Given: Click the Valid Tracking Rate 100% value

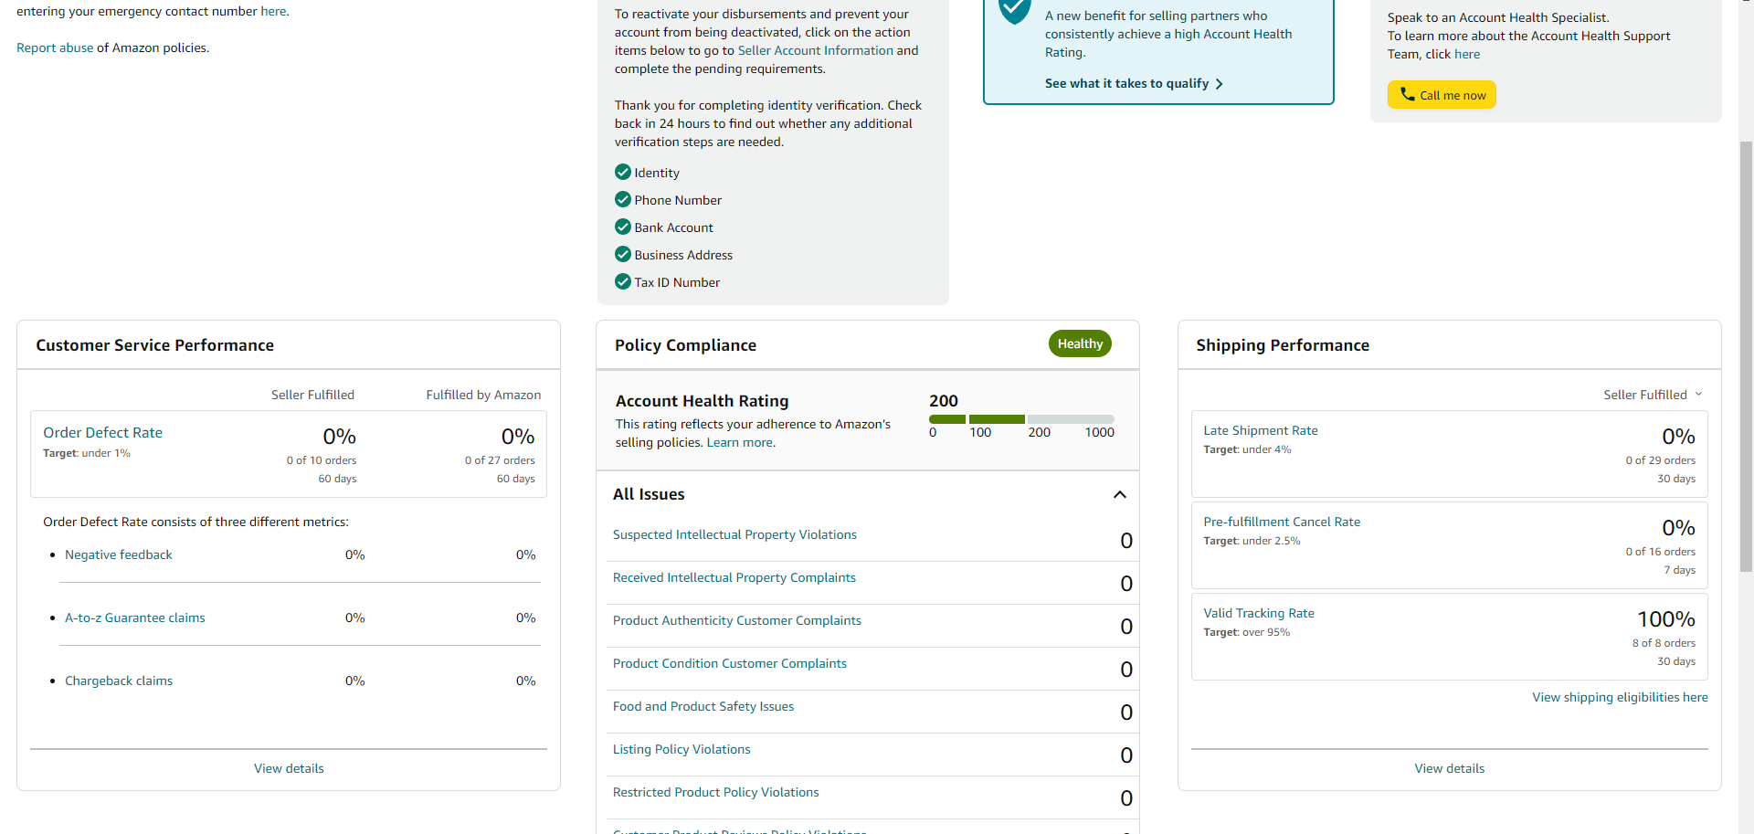Looking at the screenshot, I should pyautogui.click(x=1665, y=619).
